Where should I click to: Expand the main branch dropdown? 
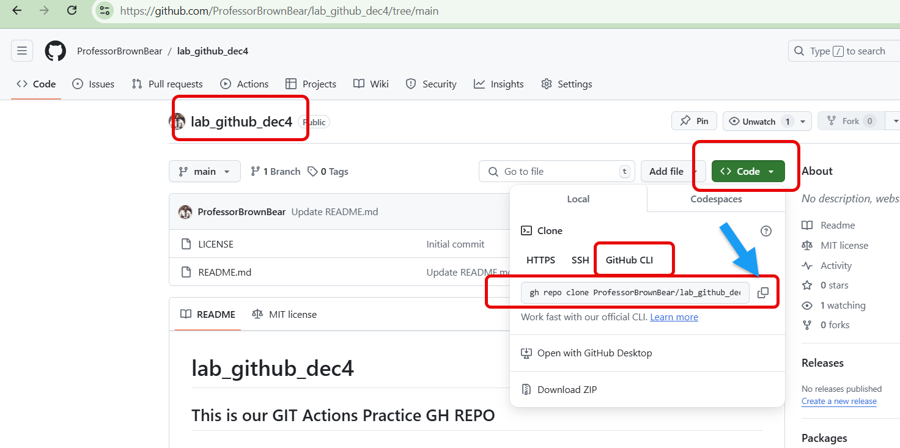coord(204,172)
